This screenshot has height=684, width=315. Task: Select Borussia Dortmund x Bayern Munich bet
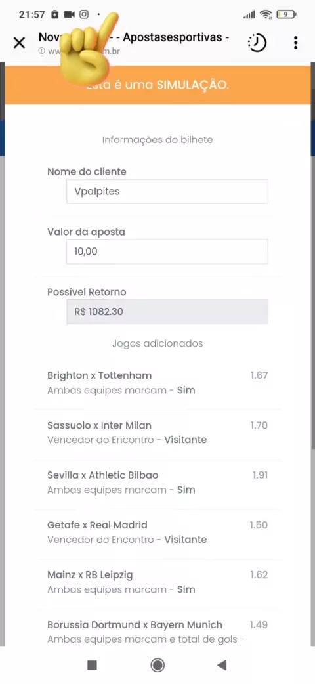pyautogui.click(x=157, y=631)
